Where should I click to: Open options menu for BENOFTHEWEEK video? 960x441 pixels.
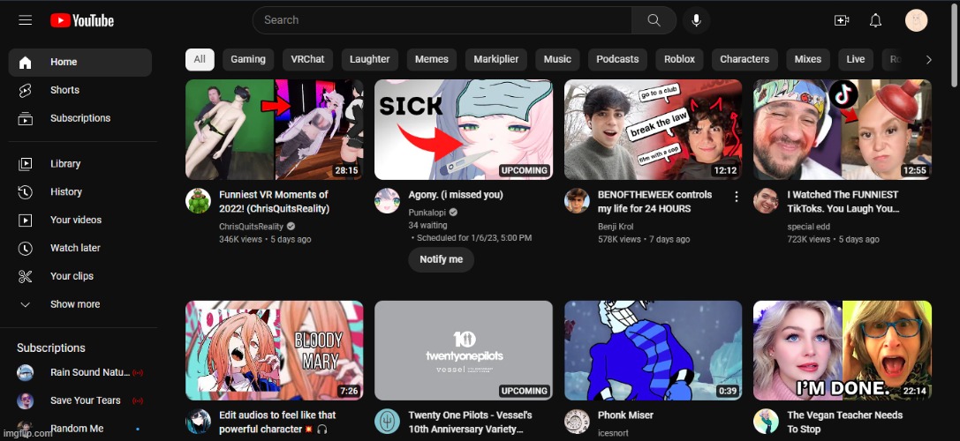pos(736,196)
